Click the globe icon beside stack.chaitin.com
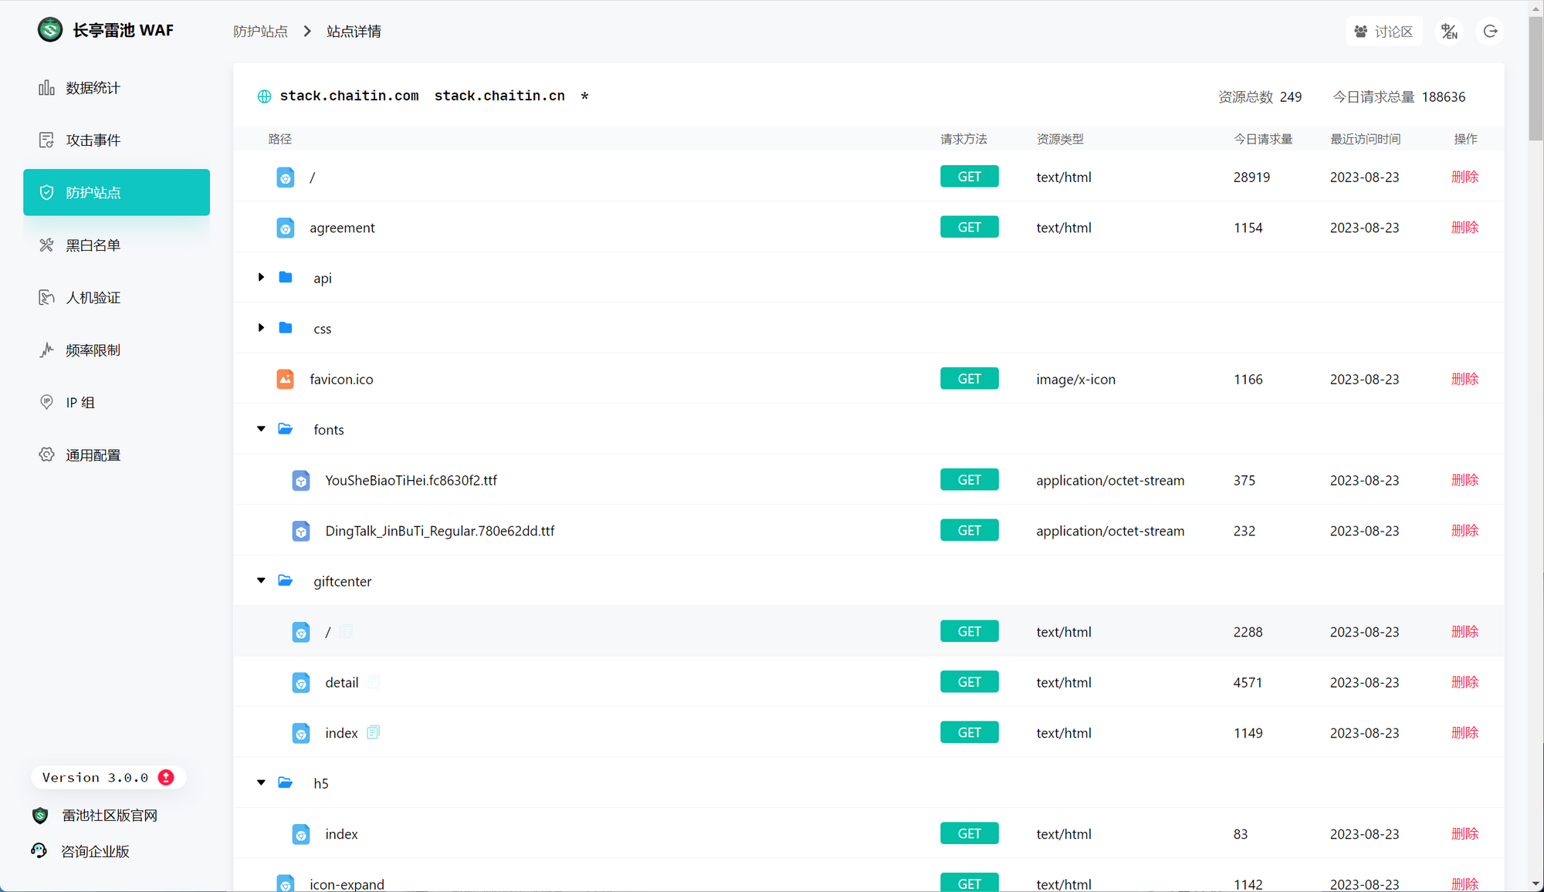 coord(264,96)
